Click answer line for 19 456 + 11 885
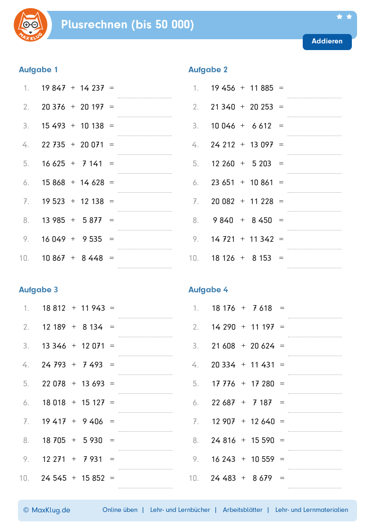Image resolution: width=375 pixels, height=528 pixels. click(314, 92)
